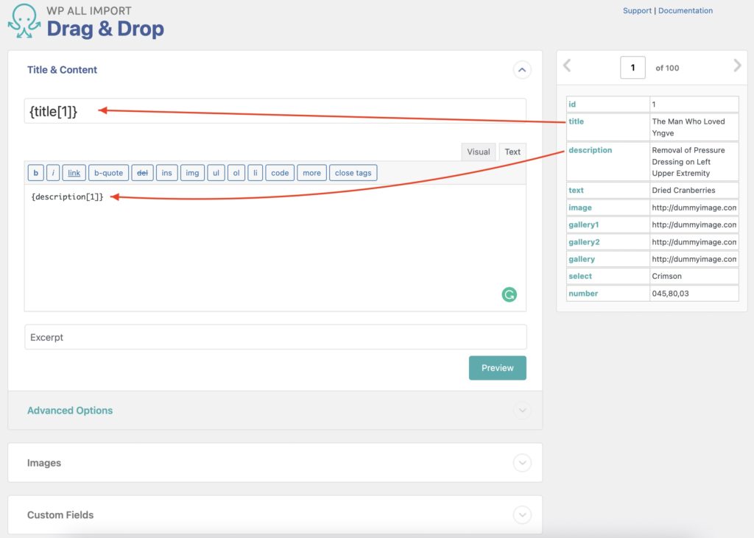
Task: Switch to the Visual editor tab
Action: pyautogui.click(x=479, y=152)
